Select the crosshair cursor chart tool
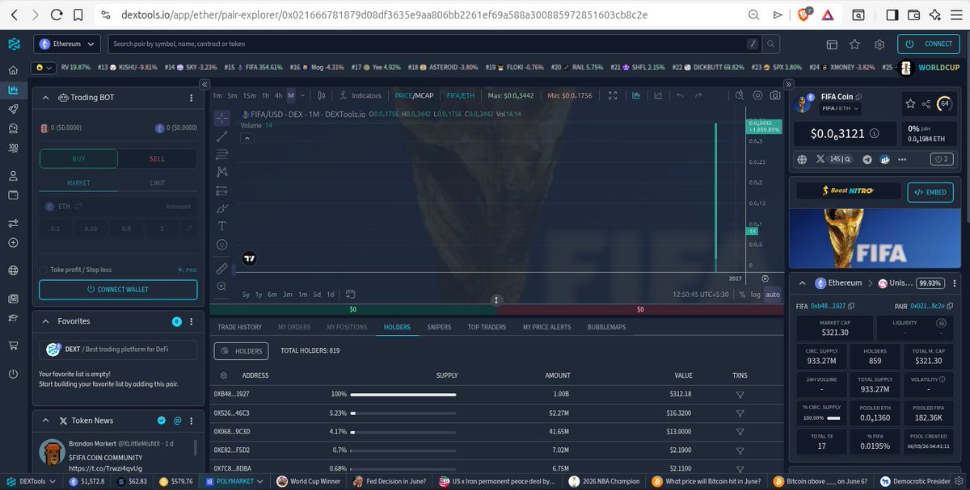970x490 pixels. pyautogui.click(x=222, y=119)
